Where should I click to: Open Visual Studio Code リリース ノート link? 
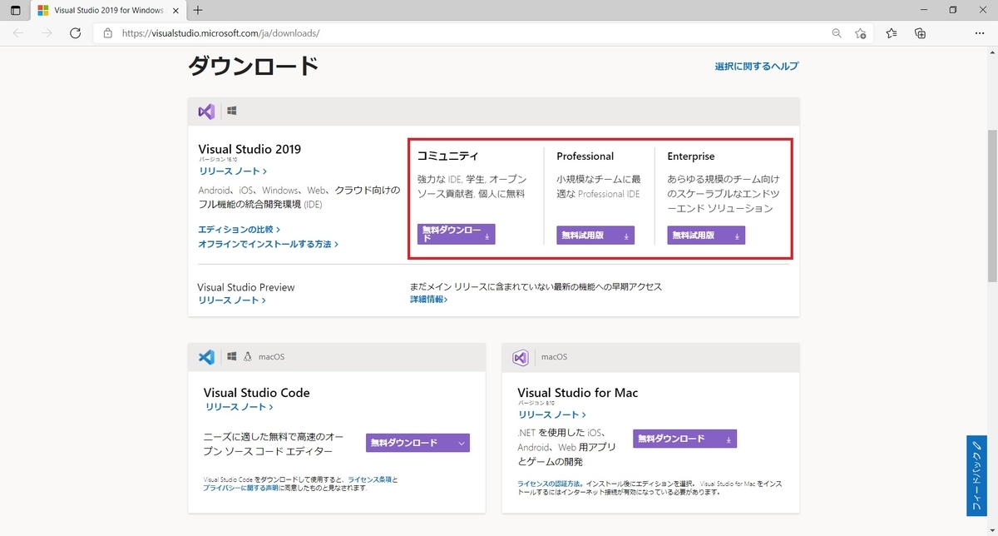tap(240, 407)
